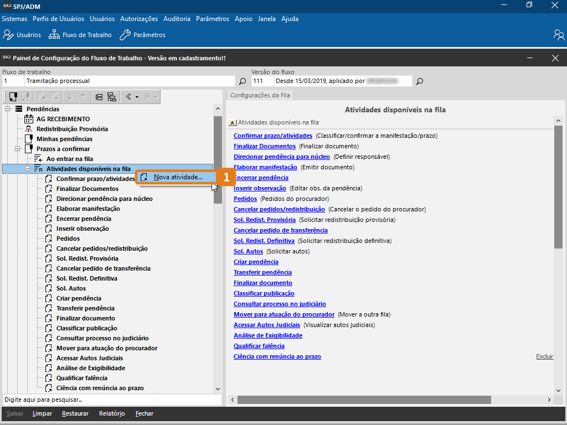The image size is (567, 425).
Task: Click the navigate back chevron icon
Action: [128, 97]
